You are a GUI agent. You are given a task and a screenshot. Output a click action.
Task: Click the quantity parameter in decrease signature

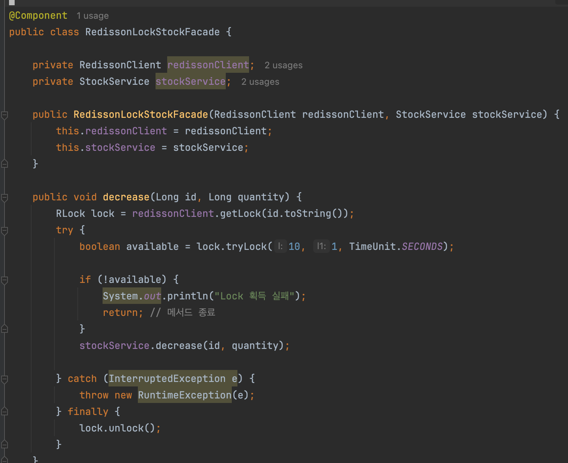coord(261,197)
